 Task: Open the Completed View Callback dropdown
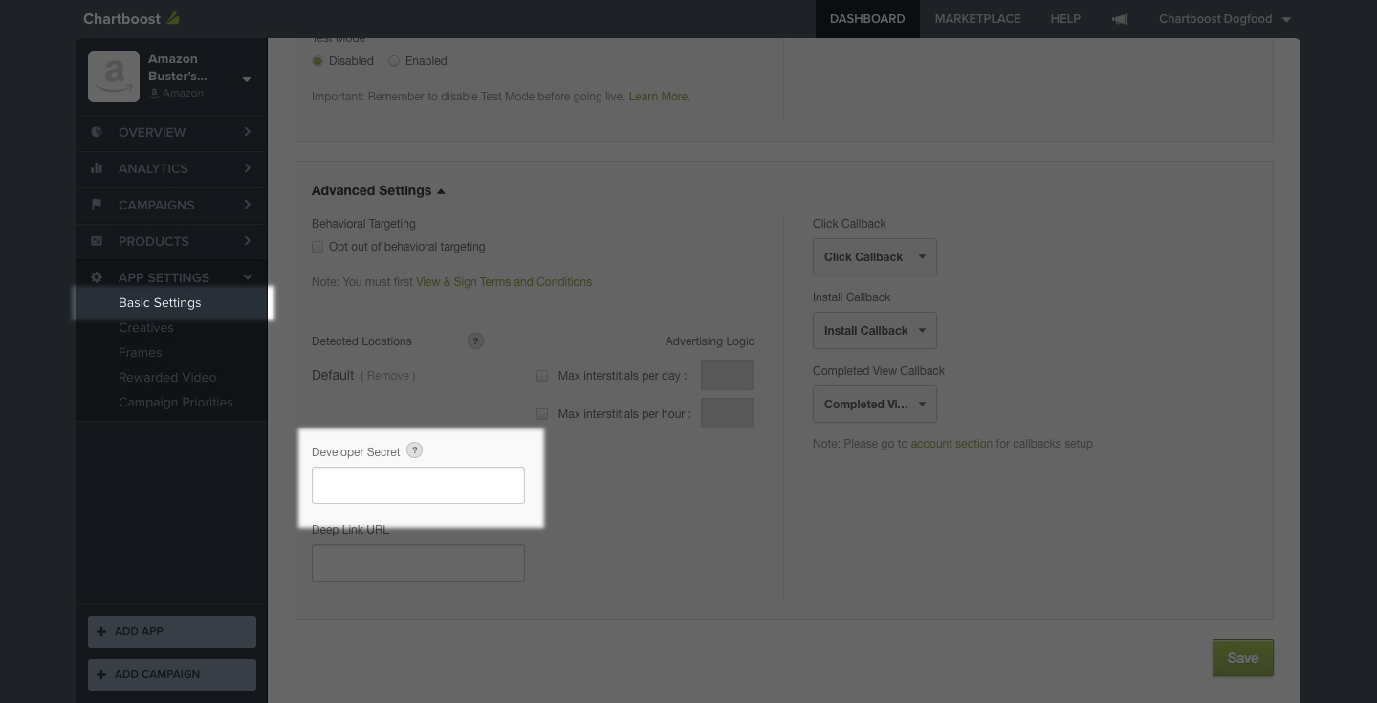tap(874, 404)
